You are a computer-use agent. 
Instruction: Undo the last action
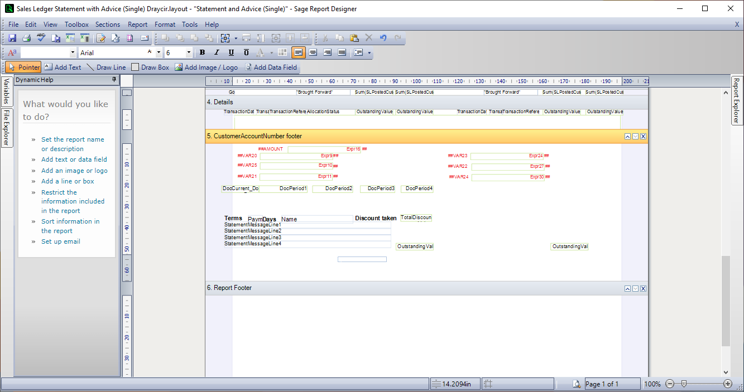click(x=383, y=38)
